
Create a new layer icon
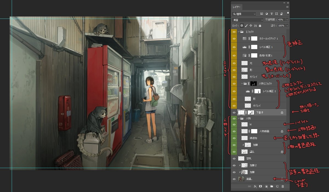(277, 186)
